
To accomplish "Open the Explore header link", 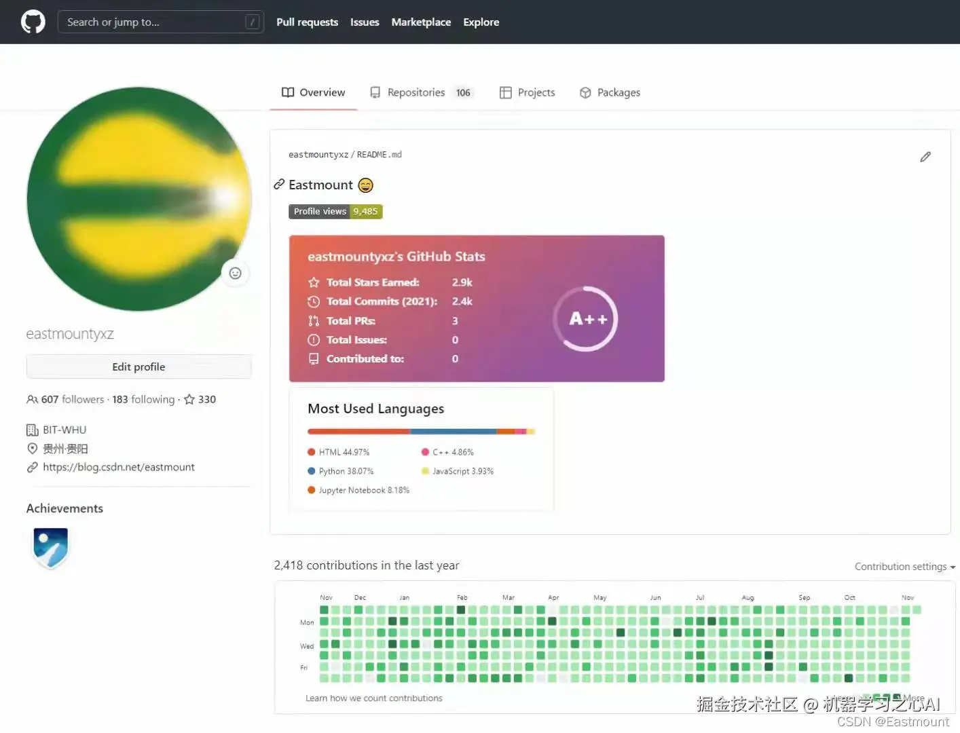I will (x=481, y=22).
